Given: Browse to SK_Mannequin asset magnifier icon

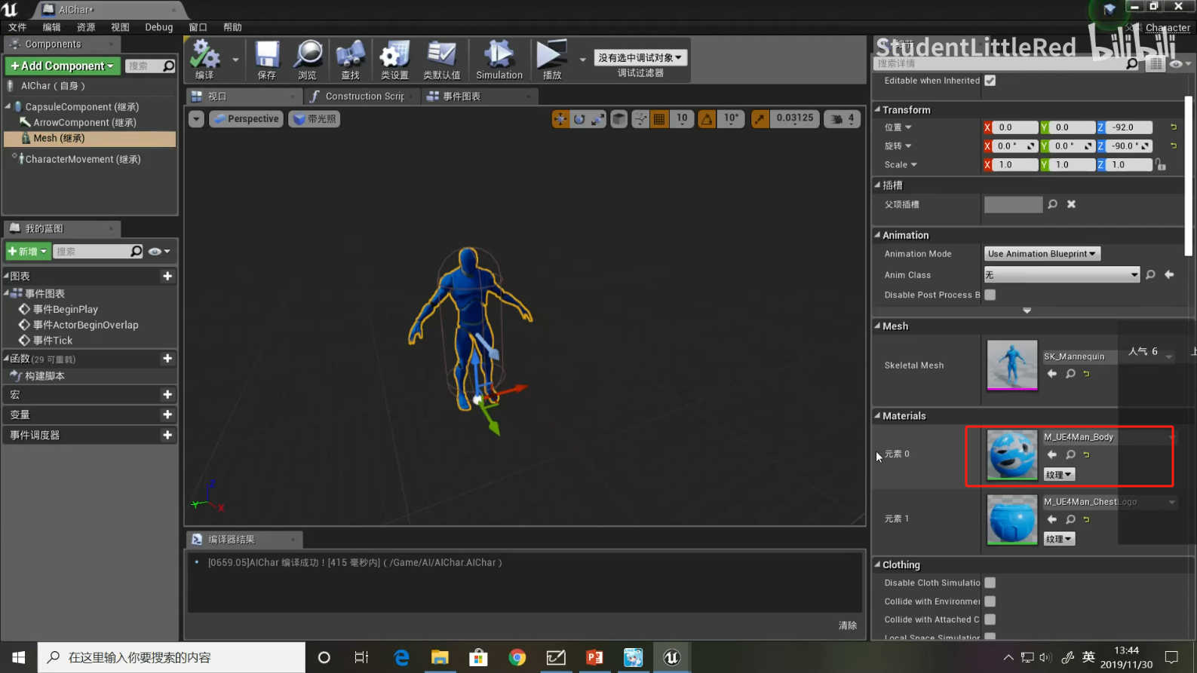Looking at the screenshot, I should pos(1070,374).
